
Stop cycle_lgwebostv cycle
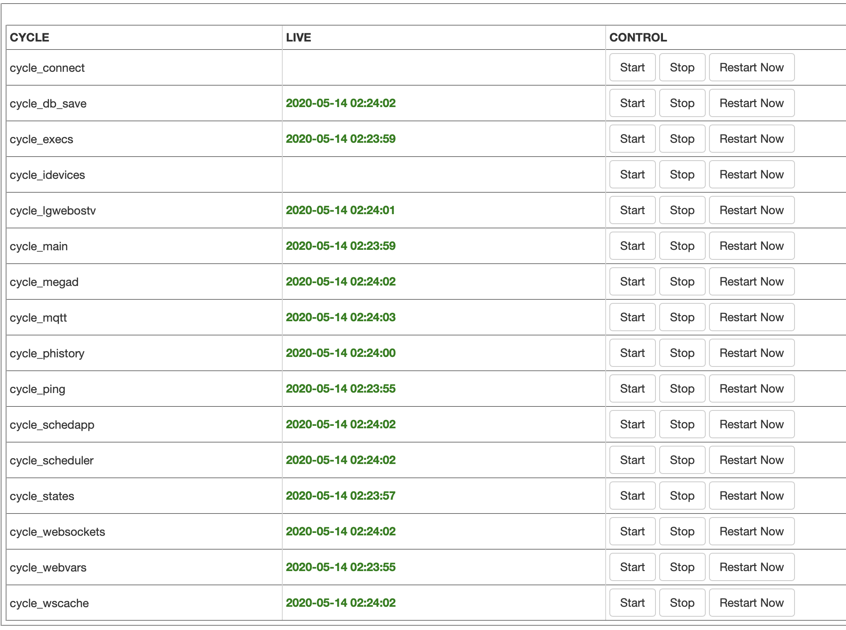[x=682, y=210]
